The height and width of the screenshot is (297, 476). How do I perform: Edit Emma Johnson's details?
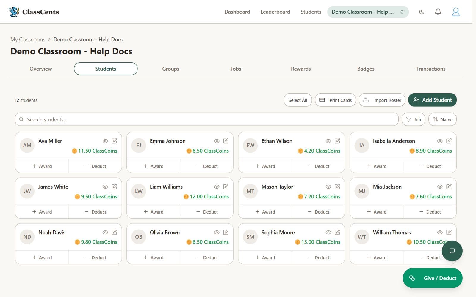226,141
